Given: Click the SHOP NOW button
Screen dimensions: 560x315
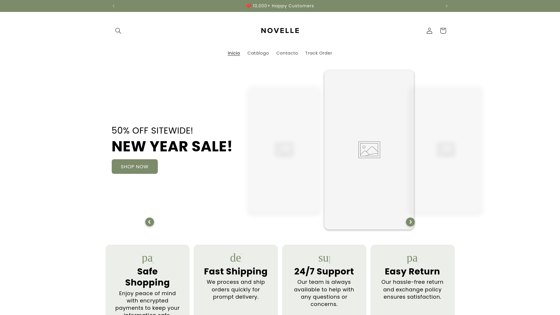Looking at the screenshot, I should 135,167.
